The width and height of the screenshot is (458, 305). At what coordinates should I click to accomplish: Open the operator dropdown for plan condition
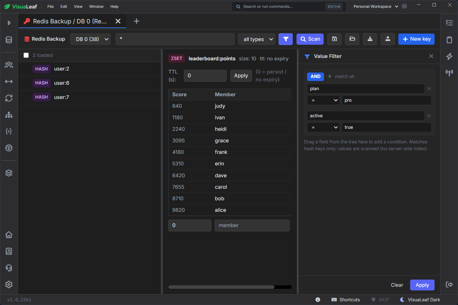[x=323, y=100]
